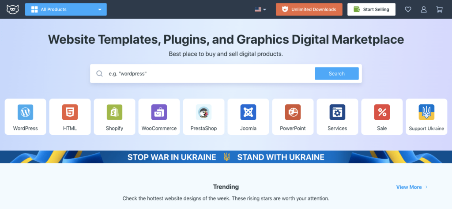Click the TemplateMonster logo icon
This screenshot has width=452, height=209.
pyautogui.click(x=12, y=9)
